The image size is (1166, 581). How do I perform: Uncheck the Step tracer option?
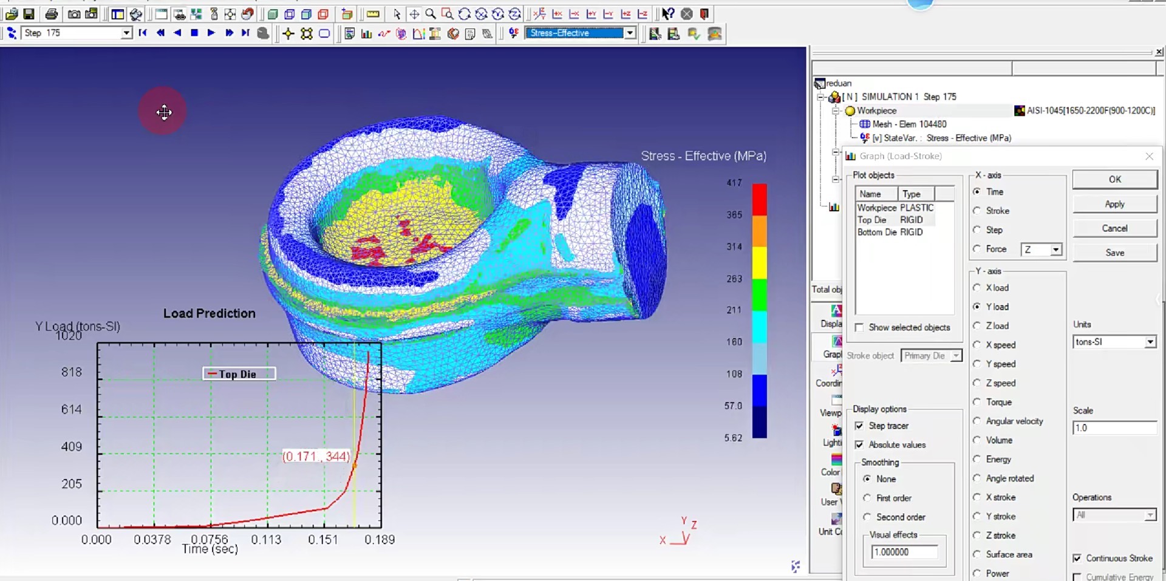859,426
